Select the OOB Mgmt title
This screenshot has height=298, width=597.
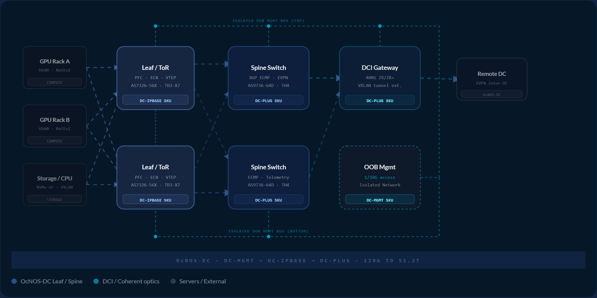point(380,167)
